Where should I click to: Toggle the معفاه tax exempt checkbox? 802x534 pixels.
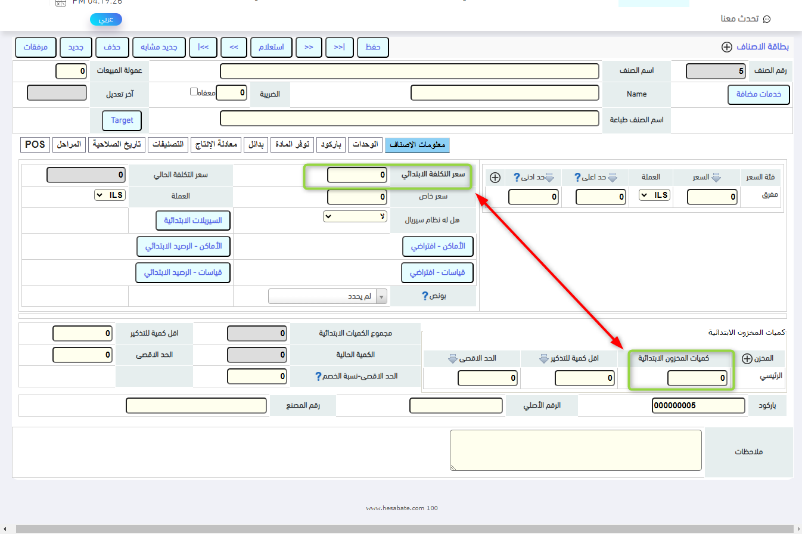click(194, 92)
